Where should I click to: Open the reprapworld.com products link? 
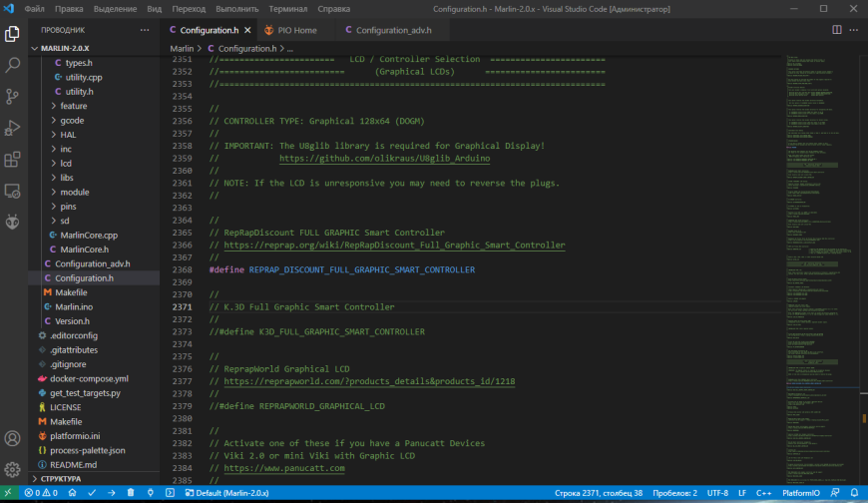click(x=369, y=381)
